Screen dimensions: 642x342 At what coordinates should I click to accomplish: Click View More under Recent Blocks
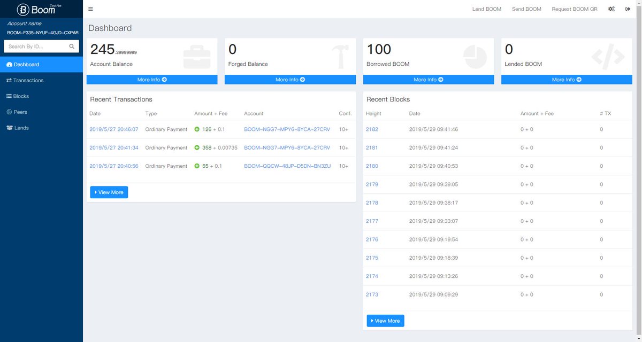(385, 321)
